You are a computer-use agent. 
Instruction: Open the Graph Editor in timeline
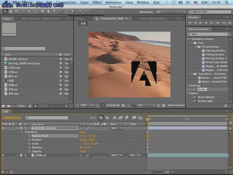(140, 118)
